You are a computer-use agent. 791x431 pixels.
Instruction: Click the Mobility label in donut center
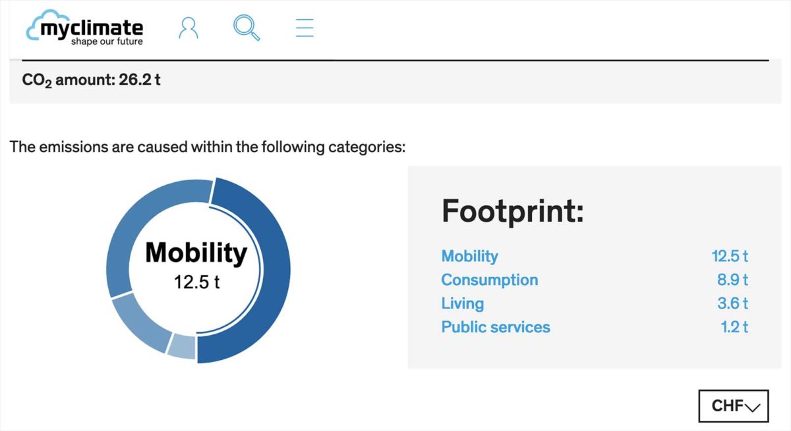[x=196, y=253]
